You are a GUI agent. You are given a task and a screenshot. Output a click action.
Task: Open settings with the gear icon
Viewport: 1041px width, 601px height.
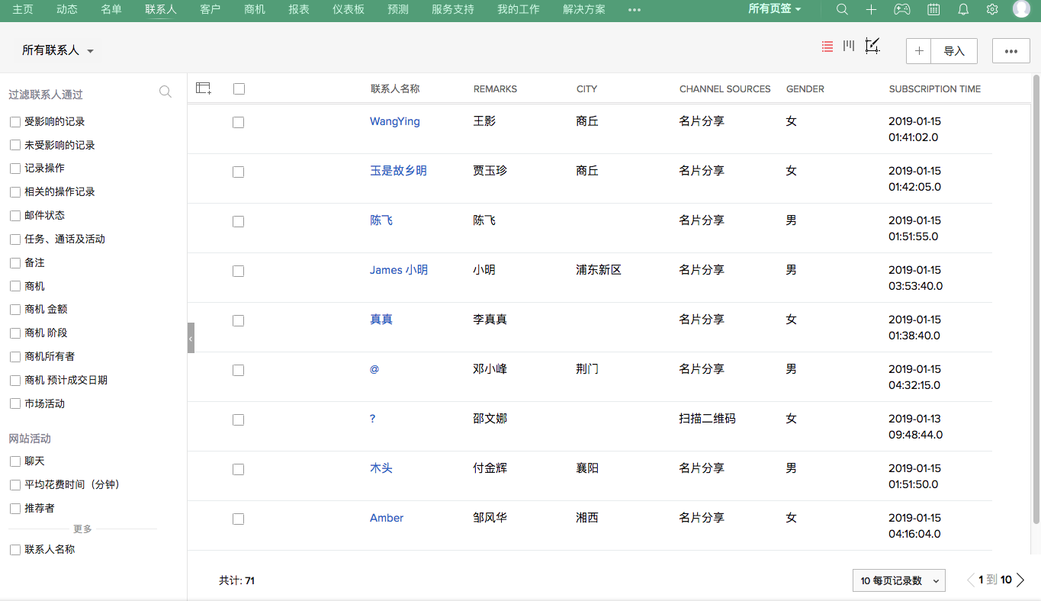[x=991, y=10]
